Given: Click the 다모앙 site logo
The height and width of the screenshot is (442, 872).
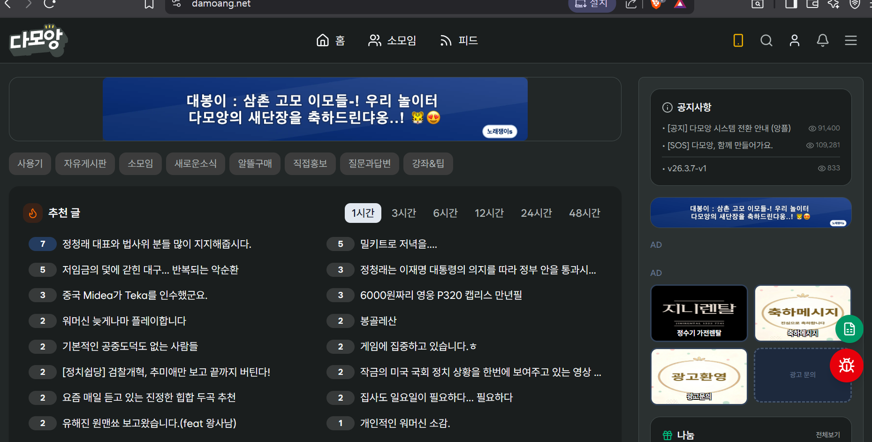Looking at the screenshot, I should [38, 40].
